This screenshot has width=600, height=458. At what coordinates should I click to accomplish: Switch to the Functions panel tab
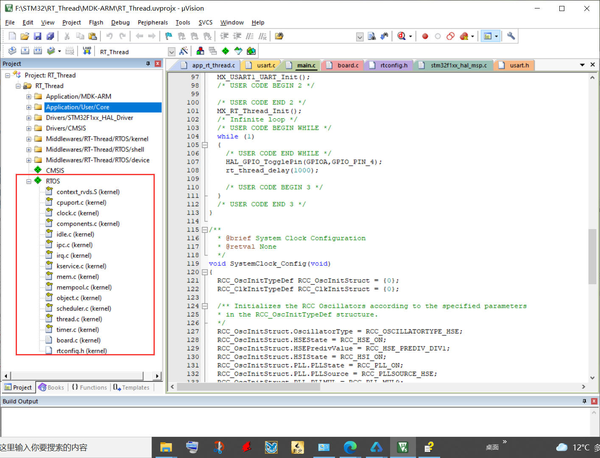[89, 387]
